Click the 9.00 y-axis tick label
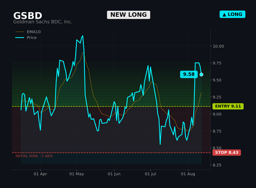Viewport: 256px width, 188px height. [x=217, y=114]
